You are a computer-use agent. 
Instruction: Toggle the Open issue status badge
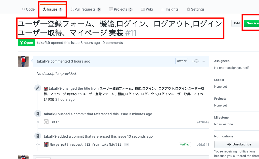pyautogui.click(x=26, y=43)
